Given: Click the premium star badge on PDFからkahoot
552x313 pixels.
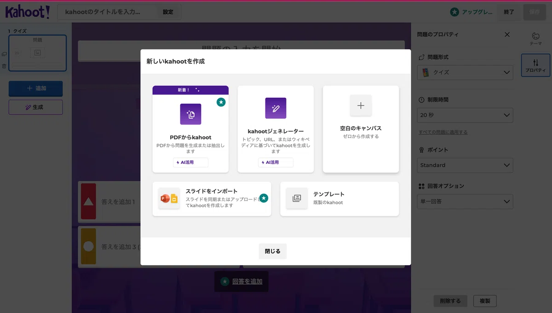Looking at the screenshot, I should pyautogui.click(x=221, y=102).
